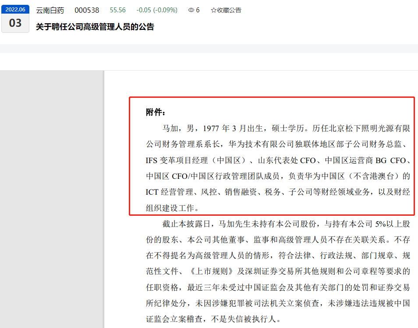Click the blue 2022.06 date badge
The image size is (418, 328).
15,9
